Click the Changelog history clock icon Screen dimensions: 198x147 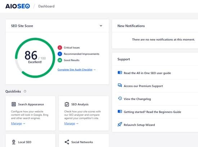120,98
